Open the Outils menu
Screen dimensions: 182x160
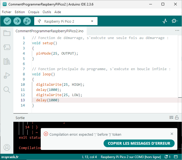click(47, 12)
